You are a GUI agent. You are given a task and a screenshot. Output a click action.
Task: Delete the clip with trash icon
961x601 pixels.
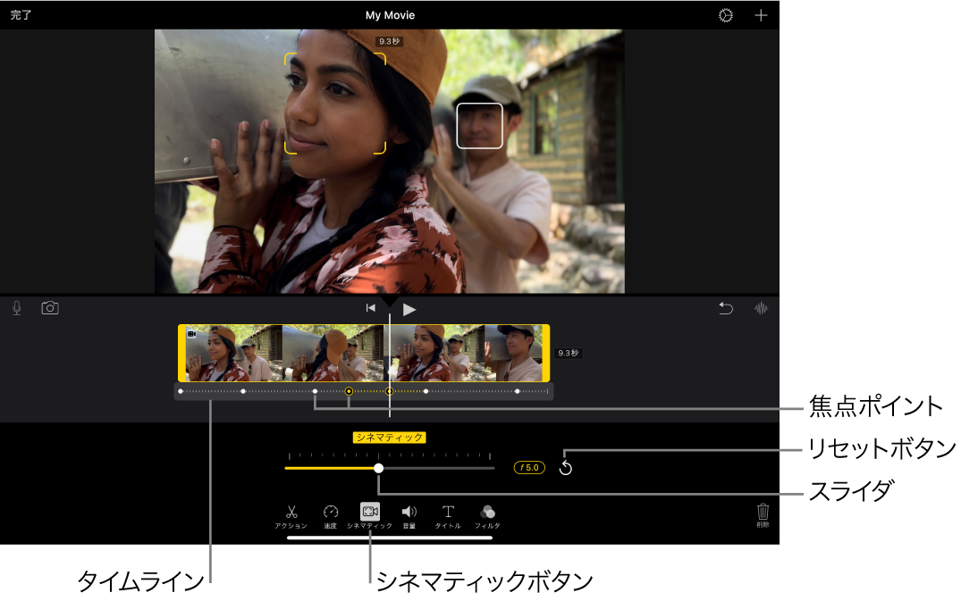click(763, 515)
